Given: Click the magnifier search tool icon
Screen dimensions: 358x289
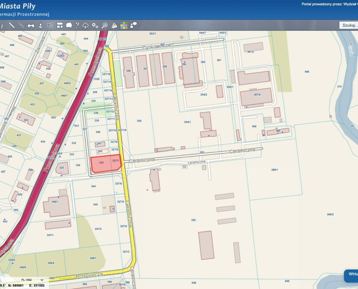Looking at the screenshot, I should pos(104,25).
